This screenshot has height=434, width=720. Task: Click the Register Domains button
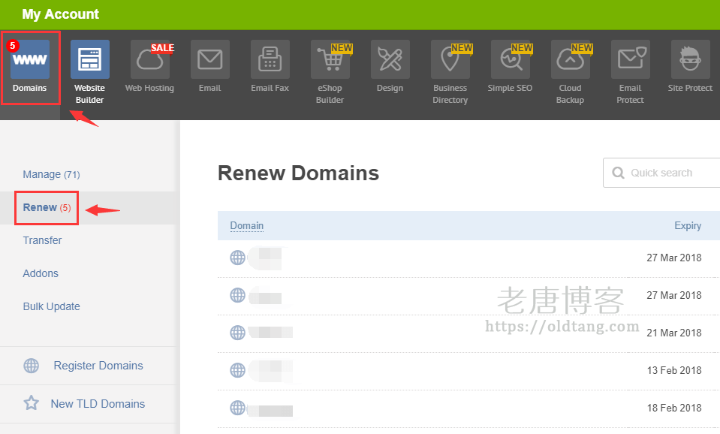coord(98,366)
